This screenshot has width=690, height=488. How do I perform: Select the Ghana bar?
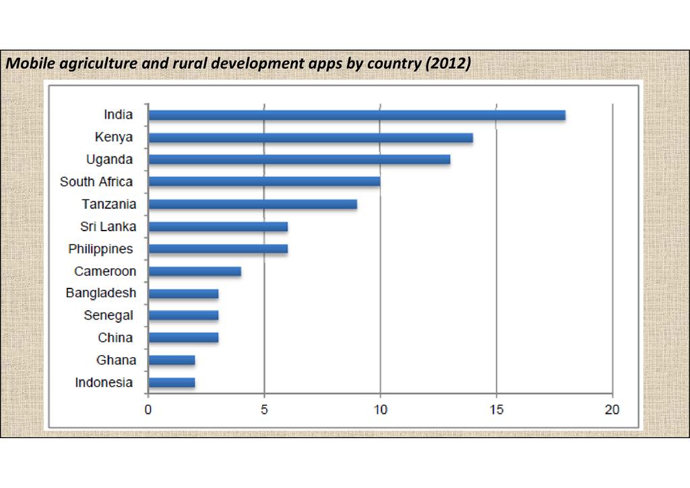172,361
